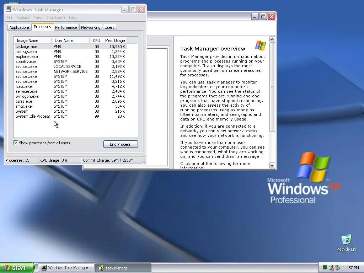Click the help window scrollbar thumb
Viewport: 364px width, 273px height.
coord(272,87)
